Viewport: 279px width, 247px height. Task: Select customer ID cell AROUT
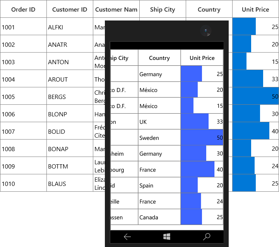[x=70, y=79]
